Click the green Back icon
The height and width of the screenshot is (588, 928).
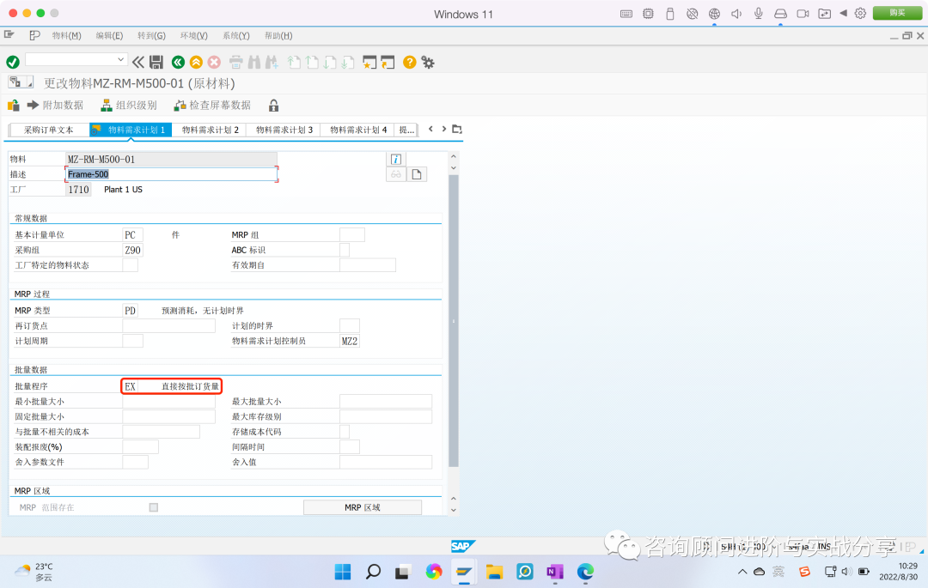coord(178,62)
